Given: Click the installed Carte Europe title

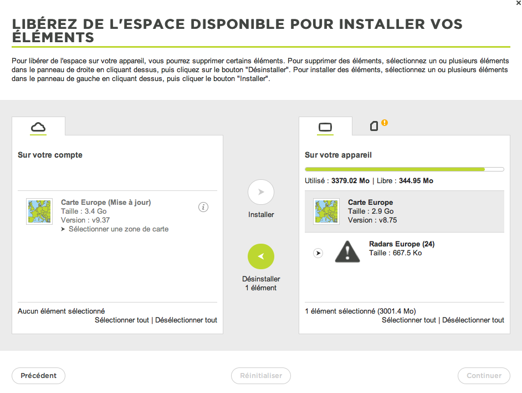Looking at the screenshot, I should [x=371, y=202].
